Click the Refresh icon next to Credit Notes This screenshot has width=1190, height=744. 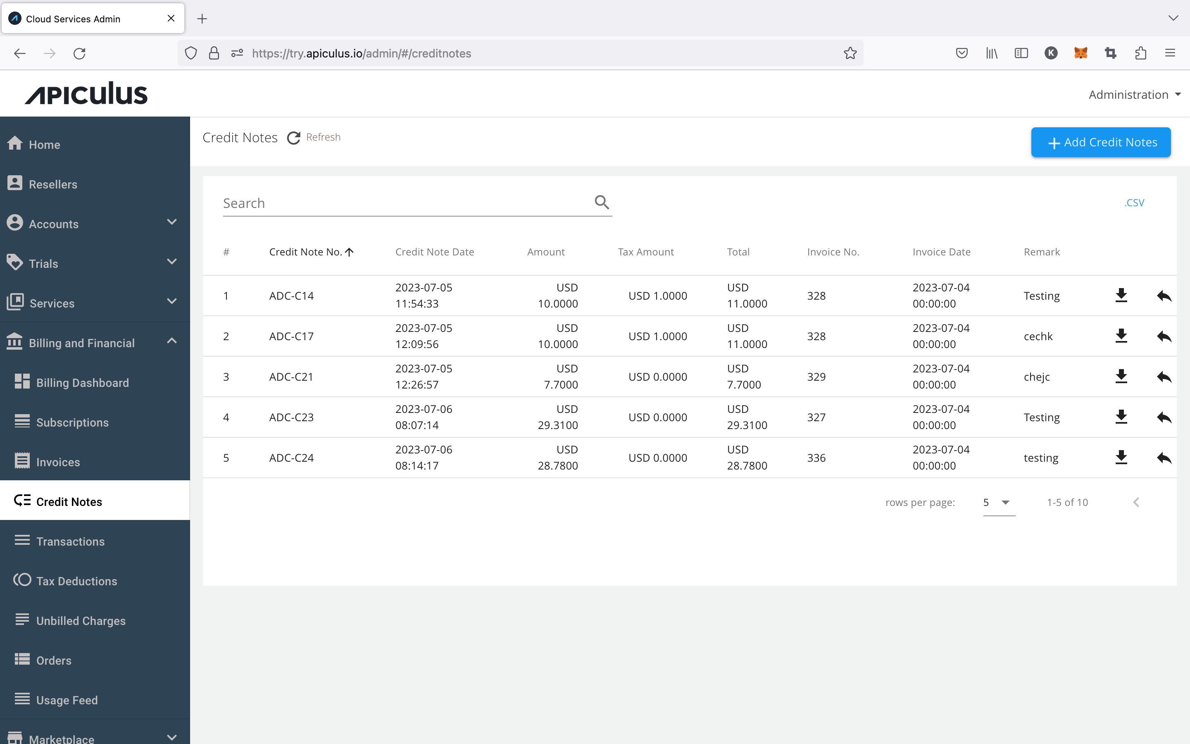(293, 138)
